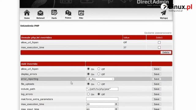Increase max_execution_time with stepper arrows
The width and height of the screenshot is (196, 110).
coord(116,103)
